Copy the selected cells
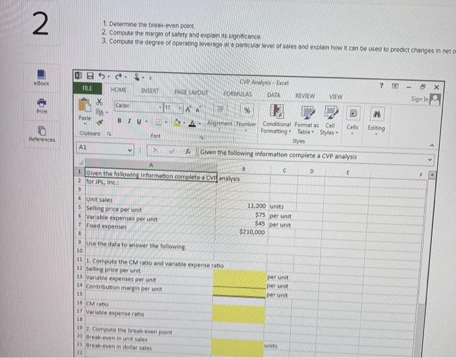 click(x=100, y=111)
